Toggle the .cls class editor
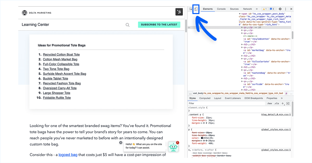 [x=277, y=103]
